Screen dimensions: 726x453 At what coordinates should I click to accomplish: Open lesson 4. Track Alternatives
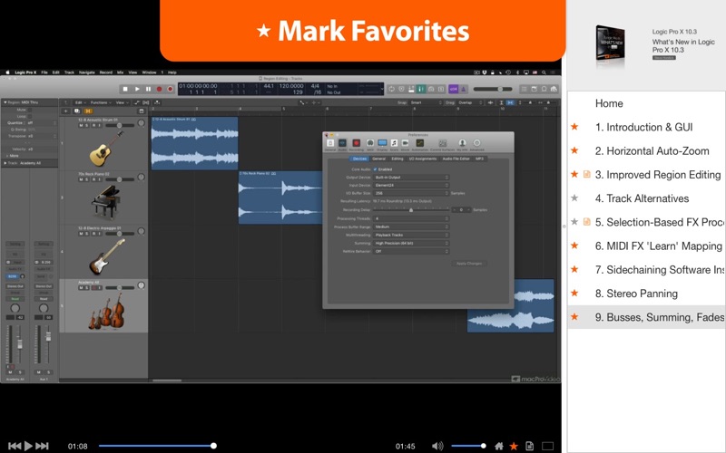click(x=642, y=198)
